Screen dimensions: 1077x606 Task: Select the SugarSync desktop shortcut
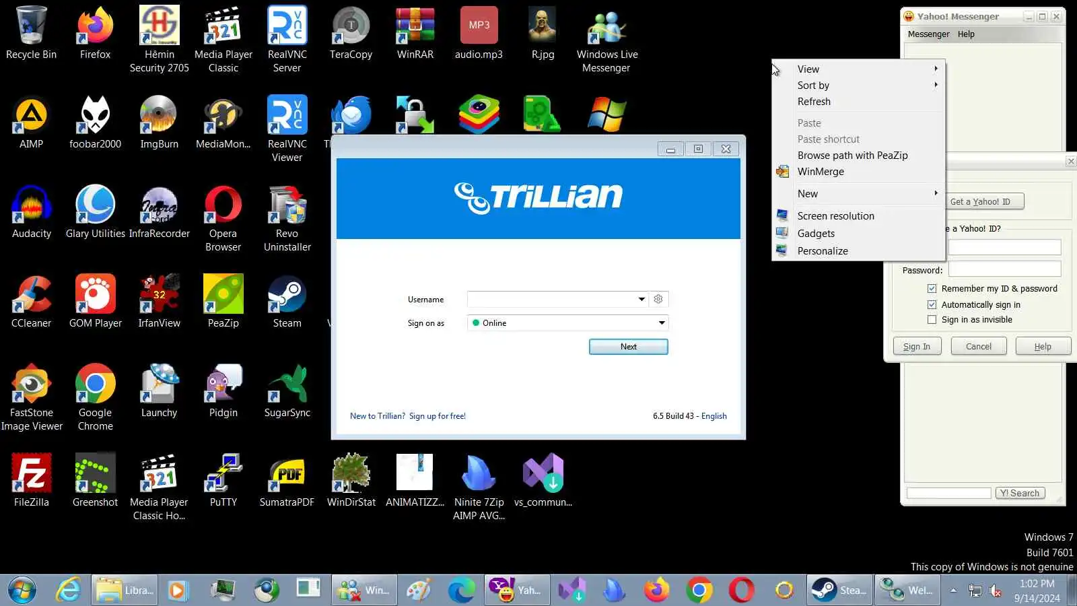tap(287, 392)
